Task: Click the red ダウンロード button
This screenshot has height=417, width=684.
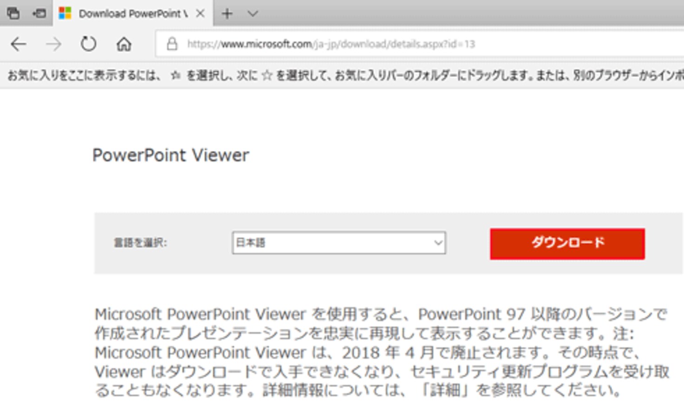Action: pos(567,244)
